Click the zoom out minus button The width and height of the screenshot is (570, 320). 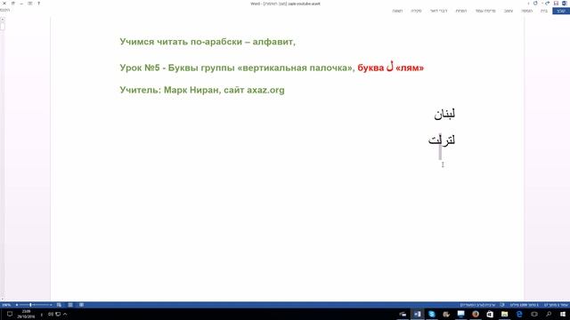[52, 305]
